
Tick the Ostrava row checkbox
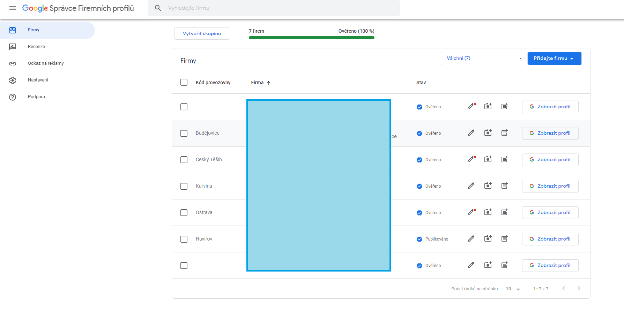point(184,213)
